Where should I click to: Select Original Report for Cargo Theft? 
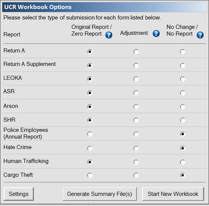click(x=90, y=175)
